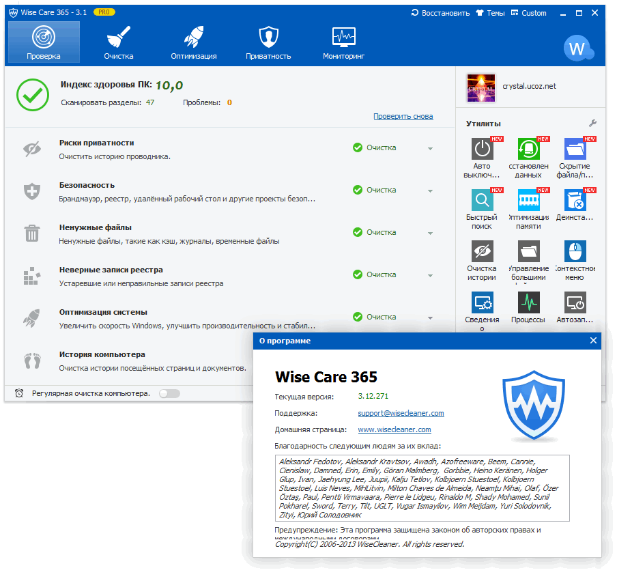Viewport: 617px width, 581px height.
Task: Click the История компьютера heading
Action: point(102,354)
